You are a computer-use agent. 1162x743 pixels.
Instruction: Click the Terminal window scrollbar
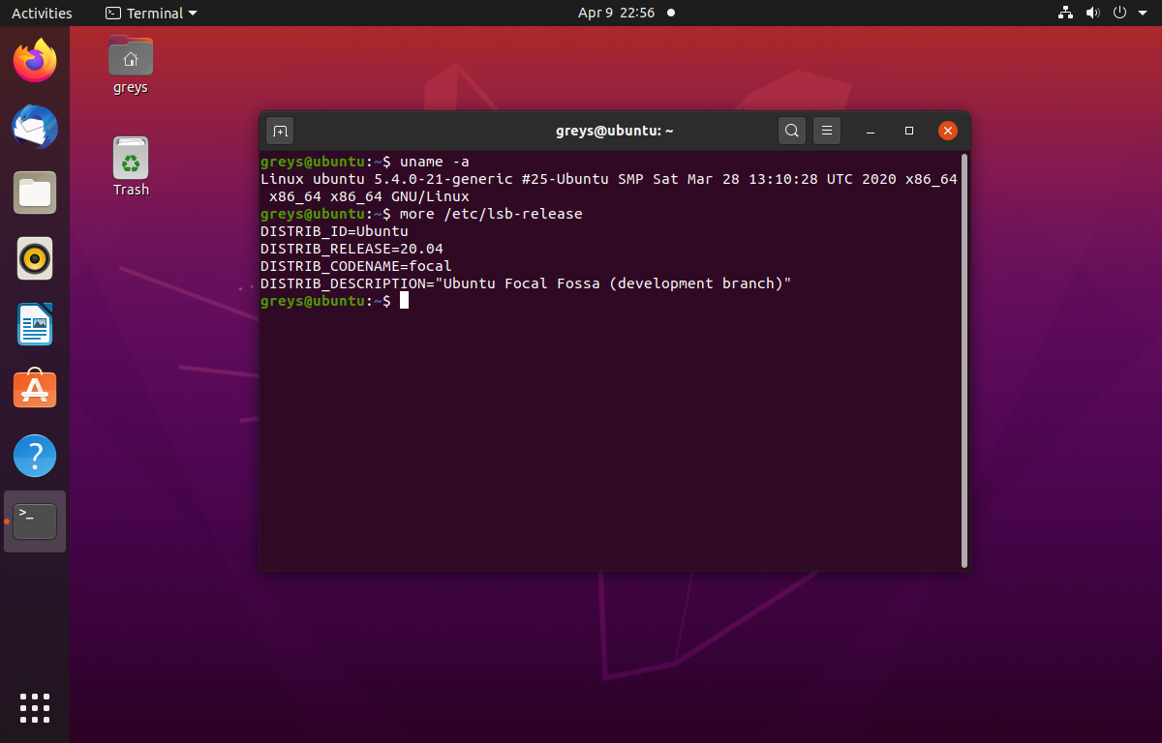coord(964,360)
